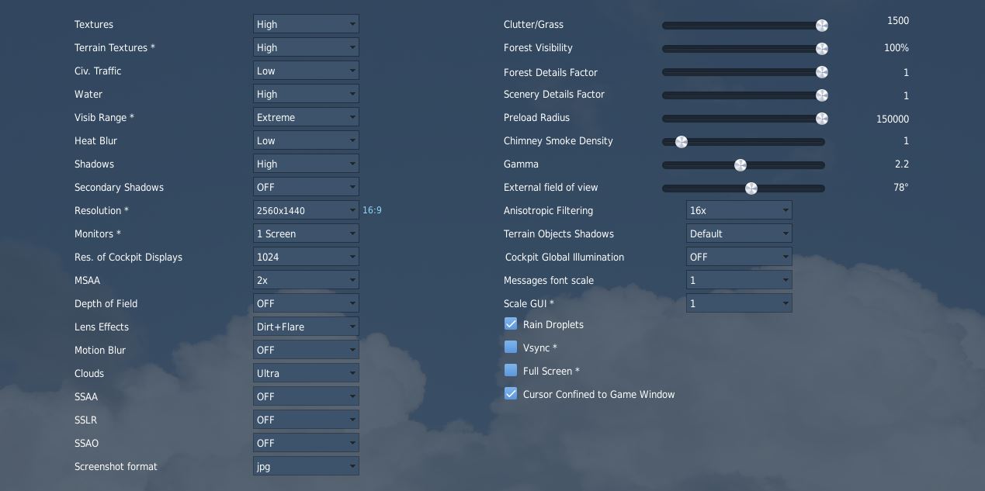This screenshot has width=985, height=491.
Task: Click the 16:9 aspect ratio label
Action: (372, 210)
